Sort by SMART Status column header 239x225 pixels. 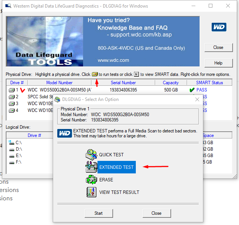(209, 83)
